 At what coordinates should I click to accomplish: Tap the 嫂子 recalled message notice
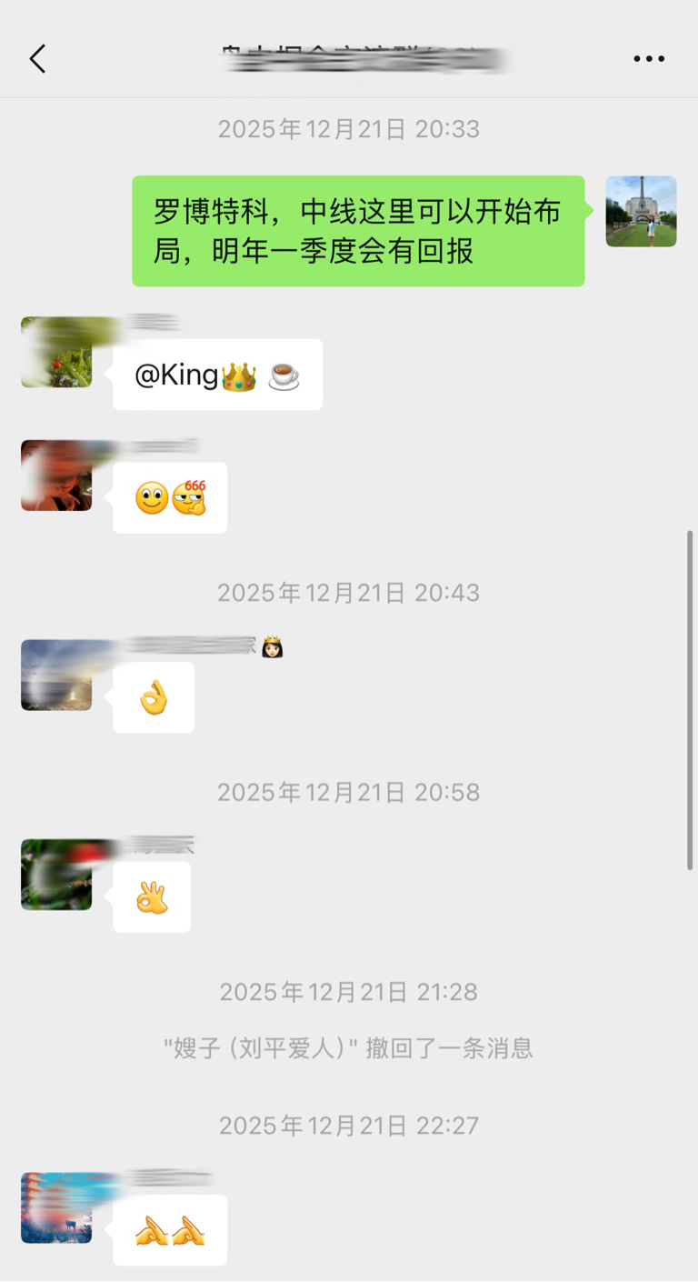click(348, 1048)
